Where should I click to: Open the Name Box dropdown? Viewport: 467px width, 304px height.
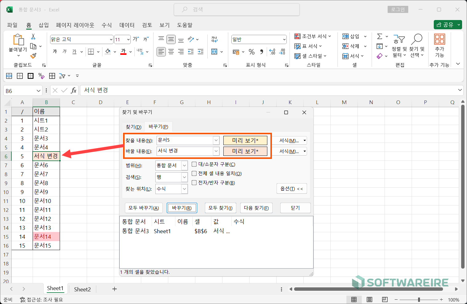coord(38,91)
